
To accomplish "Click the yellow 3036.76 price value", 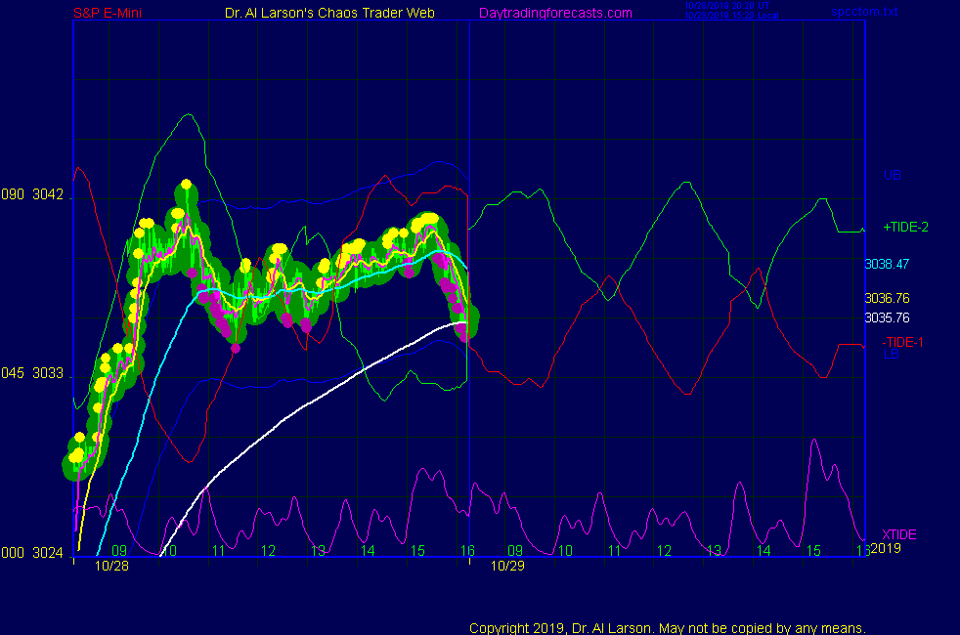I will [x=887, y=298].
